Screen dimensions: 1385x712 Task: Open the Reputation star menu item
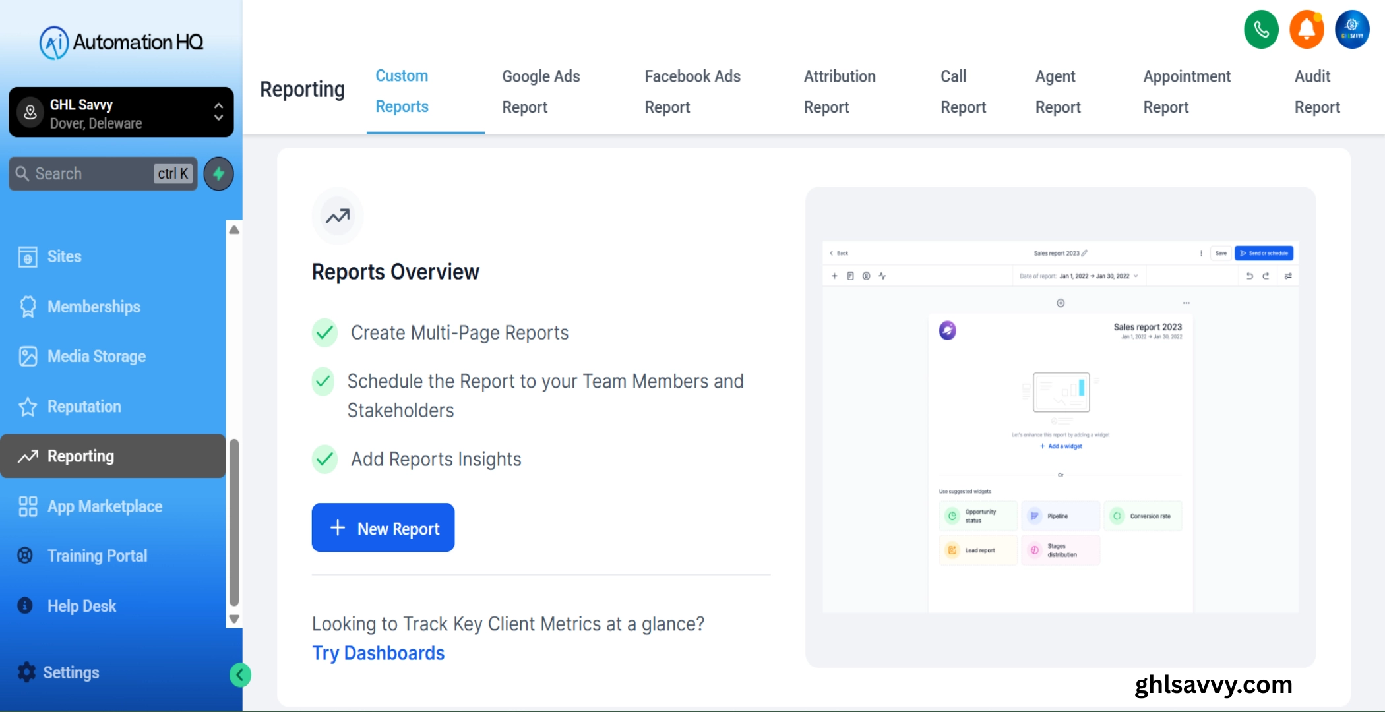(x=84, y=407)
